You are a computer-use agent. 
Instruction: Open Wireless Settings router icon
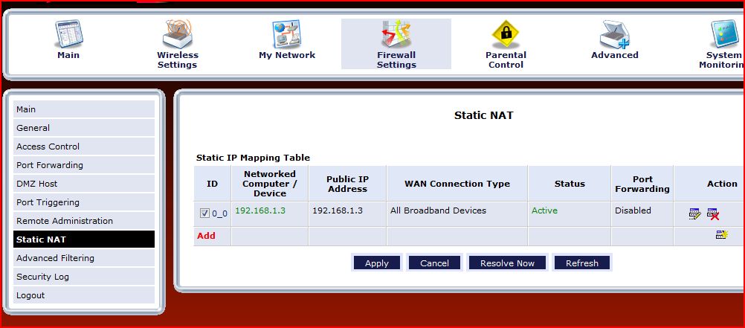177,33
